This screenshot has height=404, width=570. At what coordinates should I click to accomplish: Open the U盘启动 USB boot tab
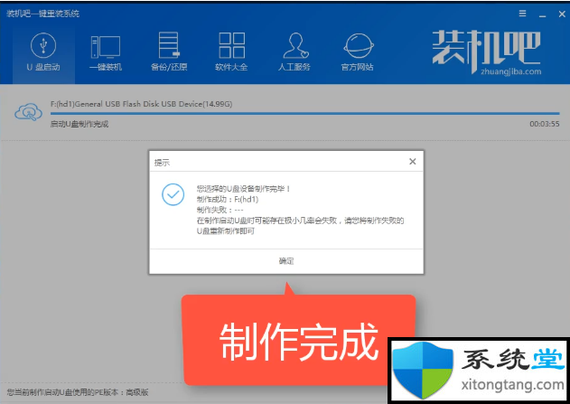[x=43, y=52]
